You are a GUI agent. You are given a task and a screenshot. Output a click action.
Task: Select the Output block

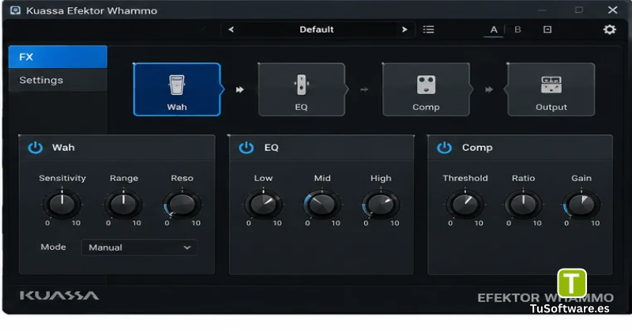[551, 89]
